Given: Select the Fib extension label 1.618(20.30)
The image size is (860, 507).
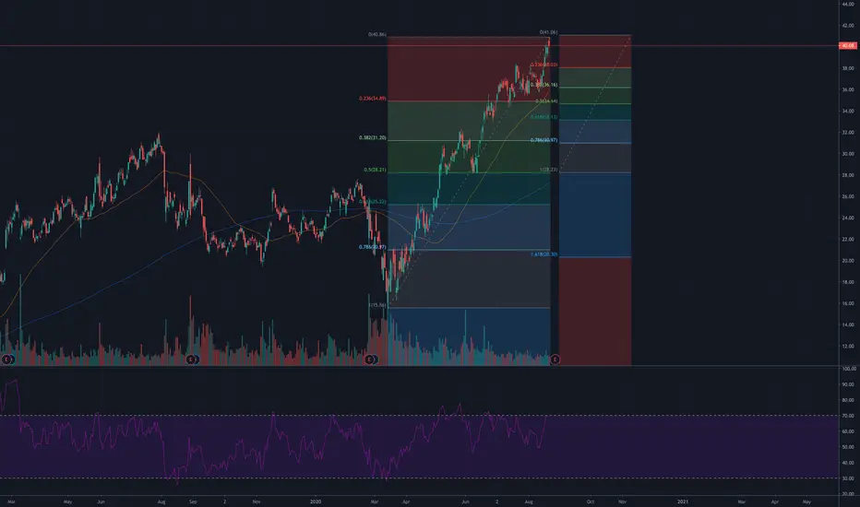Looking at the screenshot, I should [x=543, y=254].
